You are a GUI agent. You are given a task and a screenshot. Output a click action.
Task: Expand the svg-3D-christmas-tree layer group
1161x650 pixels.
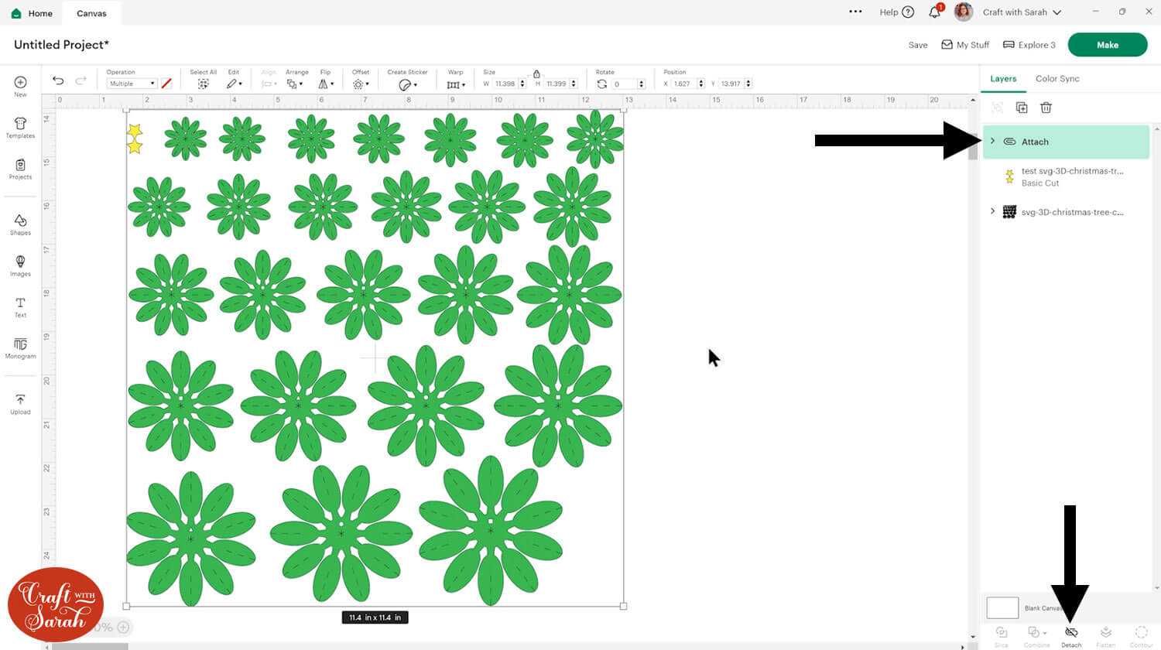pyautogui.click(x=992, y=210)
